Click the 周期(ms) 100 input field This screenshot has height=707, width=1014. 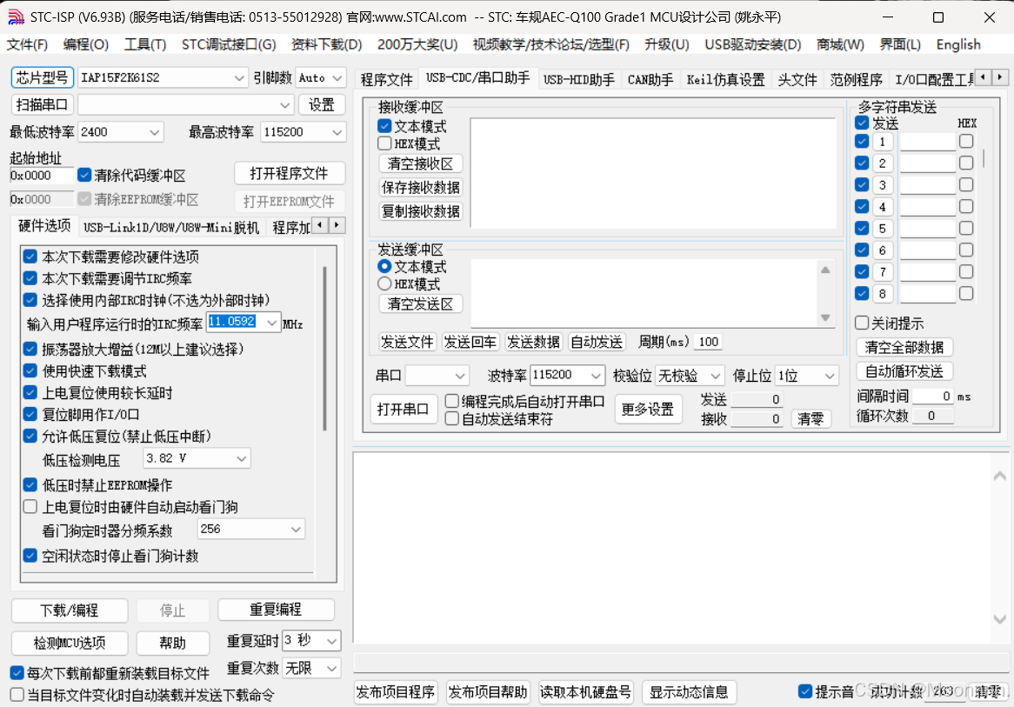[x=708, y=342]
